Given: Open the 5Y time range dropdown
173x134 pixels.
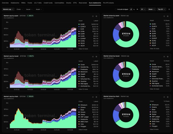Looking at the screenshot, I should 143,9.
